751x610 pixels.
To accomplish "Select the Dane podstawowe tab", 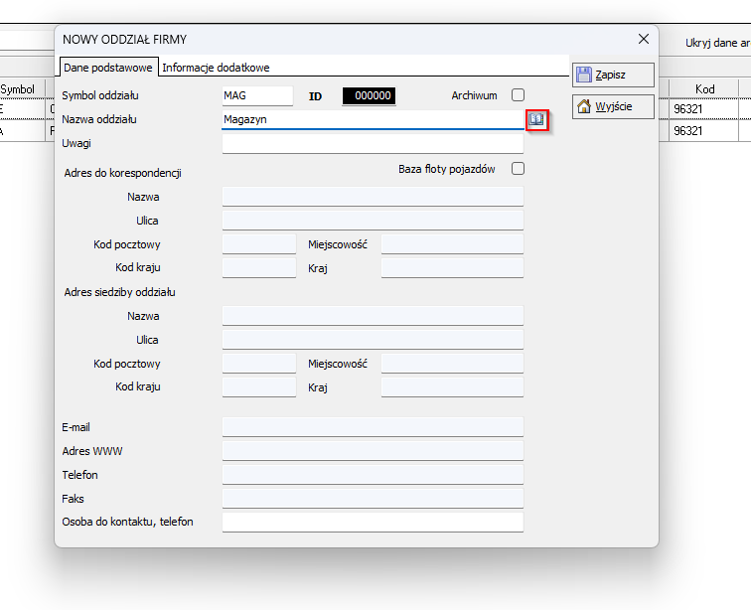I will pyautogui.click(x=108, y=68).
